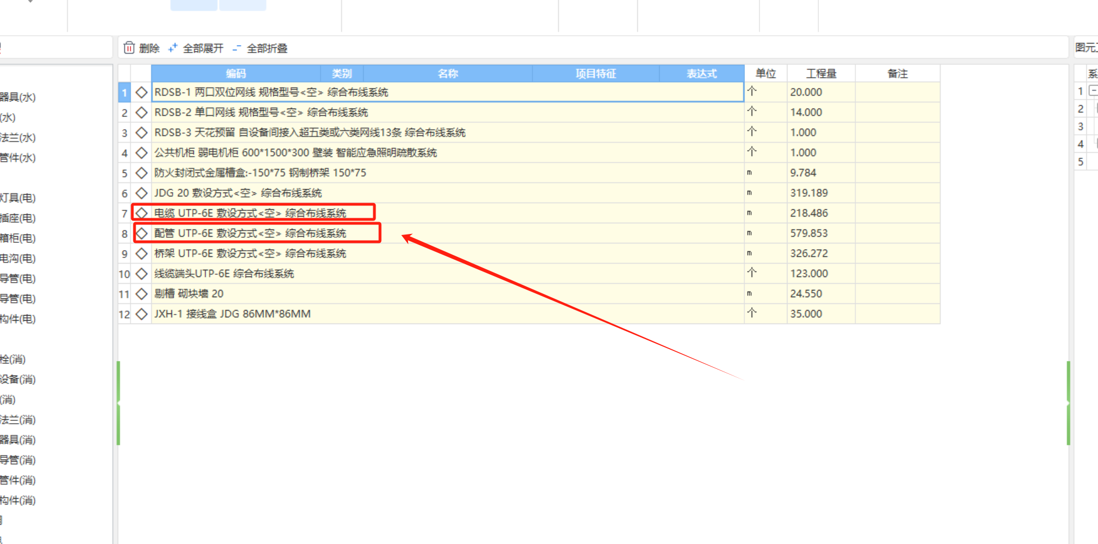The width and height of the screenshot is (1098, 544).
Task: Expand diamond icon of 桥架 UTP-6E row
Action: click(x=141, y=254)
